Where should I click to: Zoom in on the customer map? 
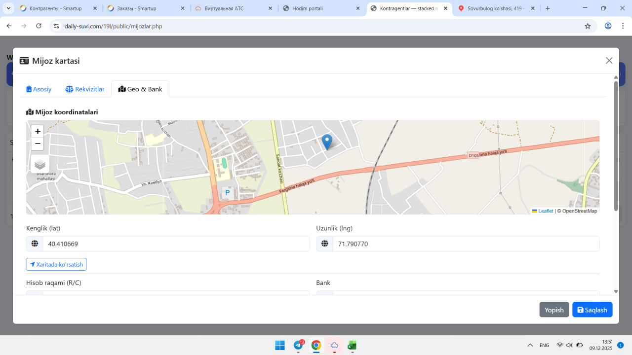pyautogui.click(x=38, y=131)
